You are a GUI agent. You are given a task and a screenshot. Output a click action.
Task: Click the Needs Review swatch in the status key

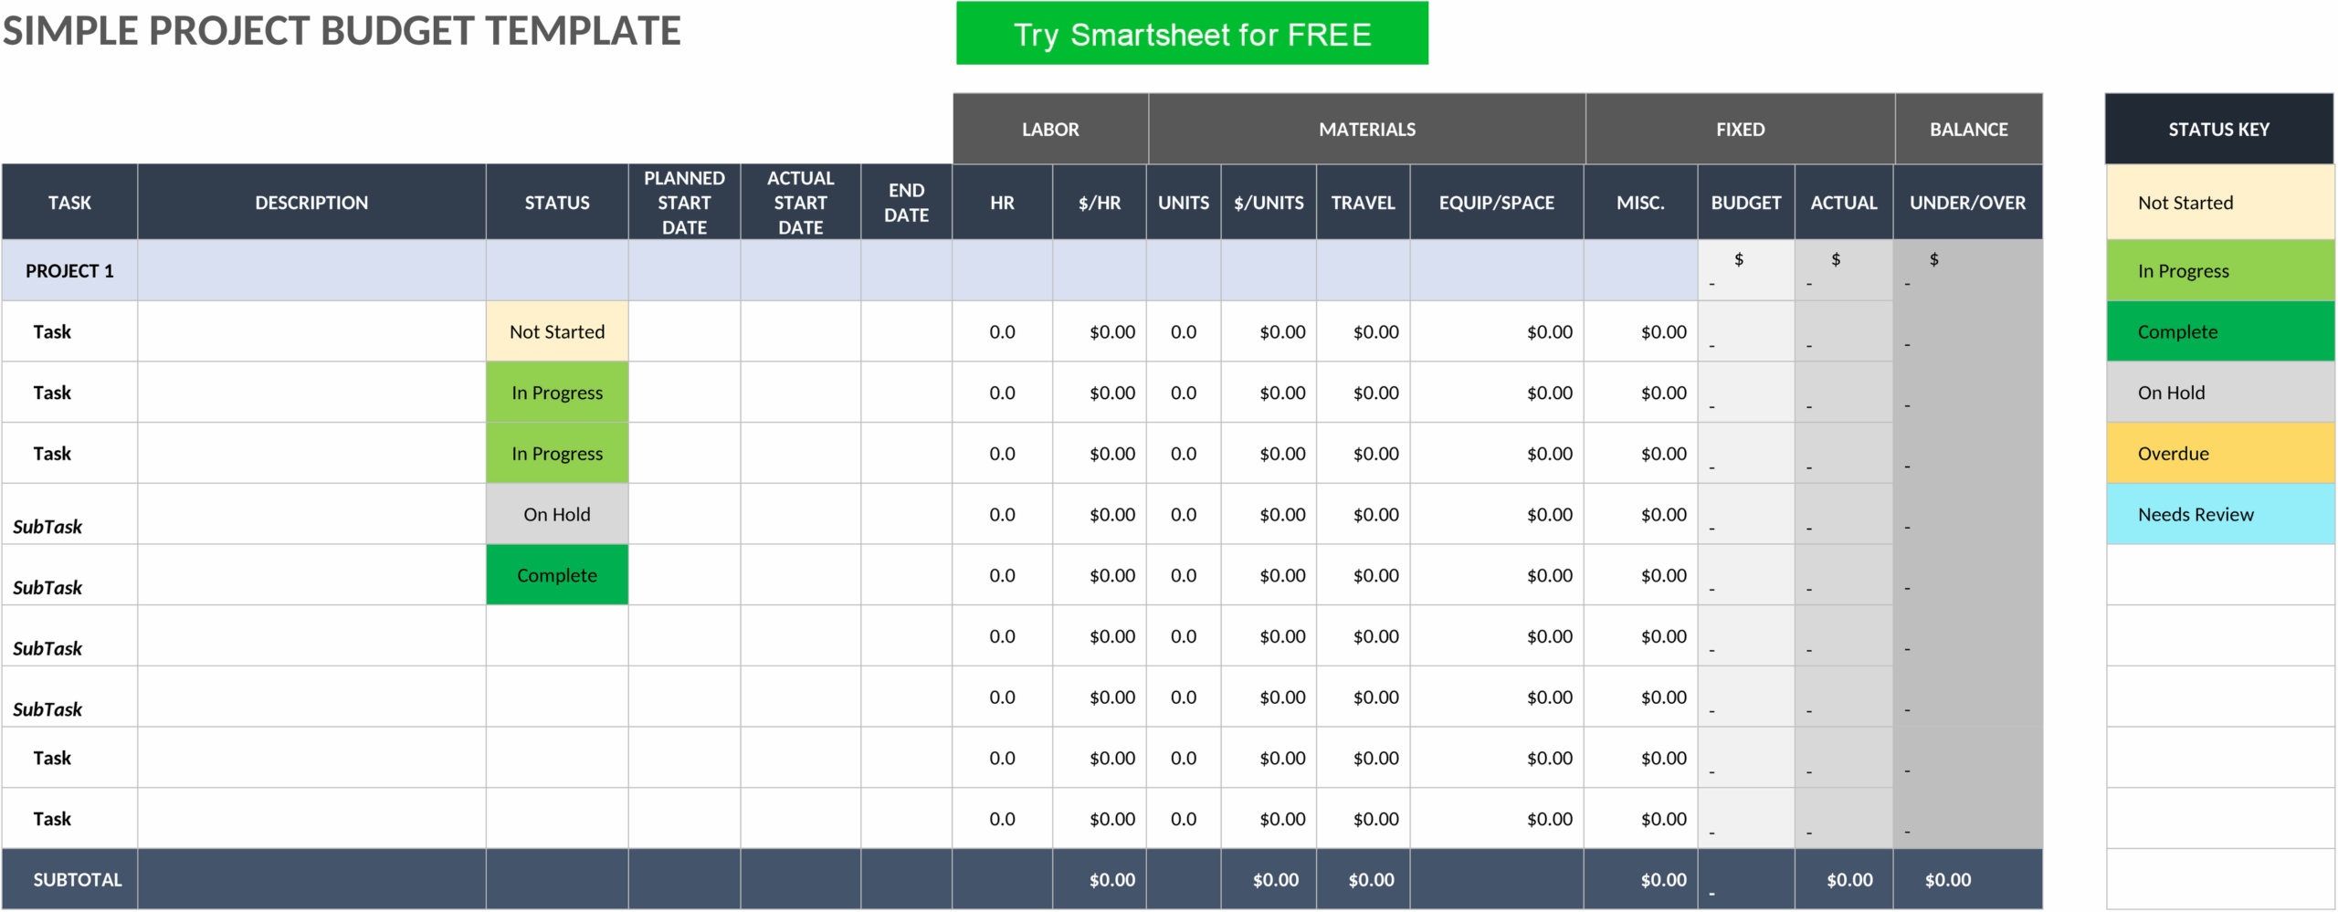[2220, 514]
